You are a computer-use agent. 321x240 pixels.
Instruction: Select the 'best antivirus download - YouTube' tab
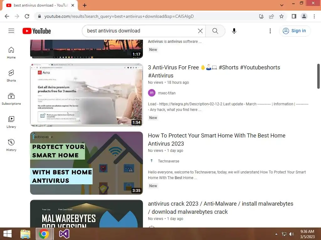tap(40, 5)
